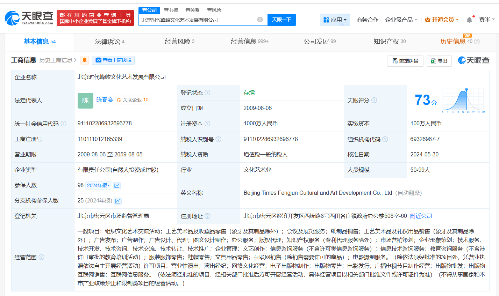
Task: Click the 关联企业 10 tag
Action: [x=132, y=100]
